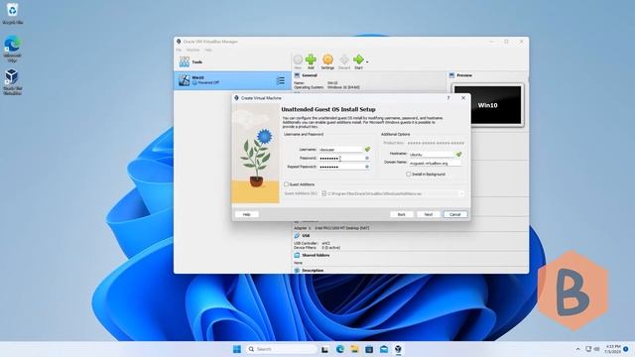Screen dimensions: 635x357
Task: Open the taskbar clock and date
Action: click(612, 349)
